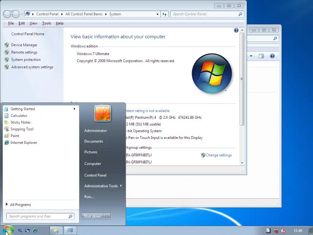Open Device Manager from the sidebar
Viewport: 313px width, 235px height.
[24, 45]
